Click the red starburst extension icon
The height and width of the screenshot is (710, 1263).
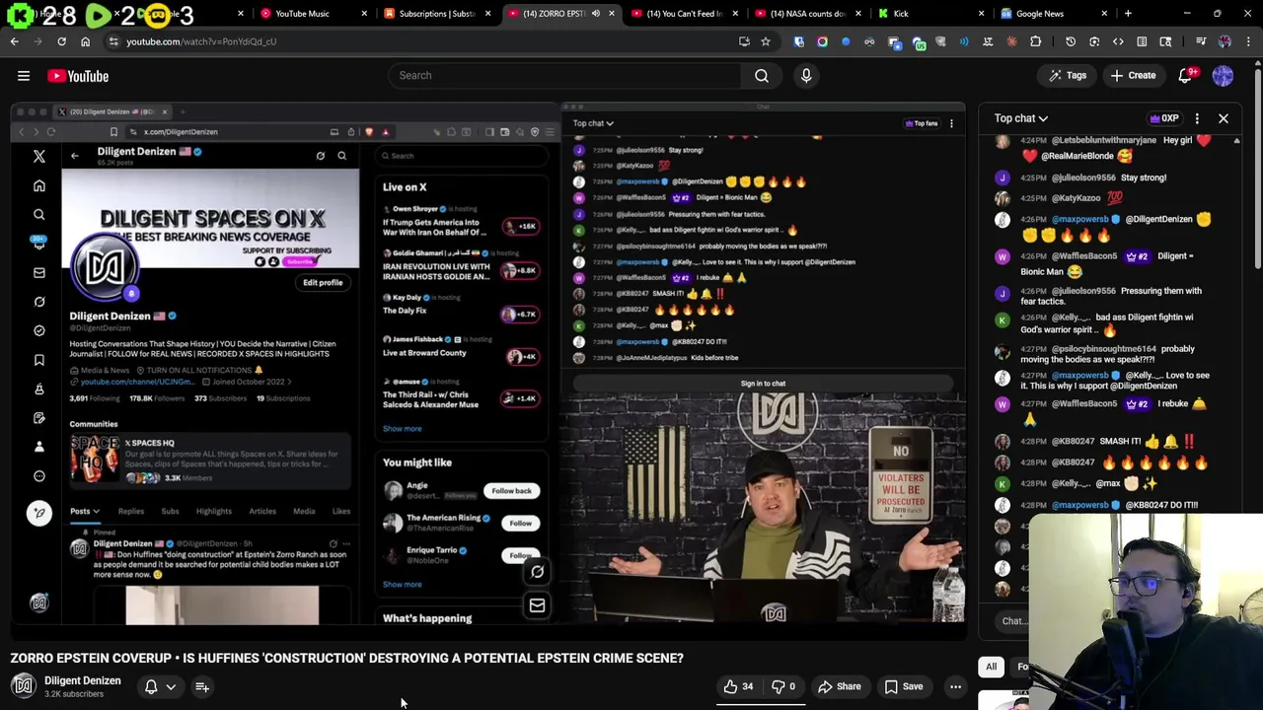tap(1011, 41)
